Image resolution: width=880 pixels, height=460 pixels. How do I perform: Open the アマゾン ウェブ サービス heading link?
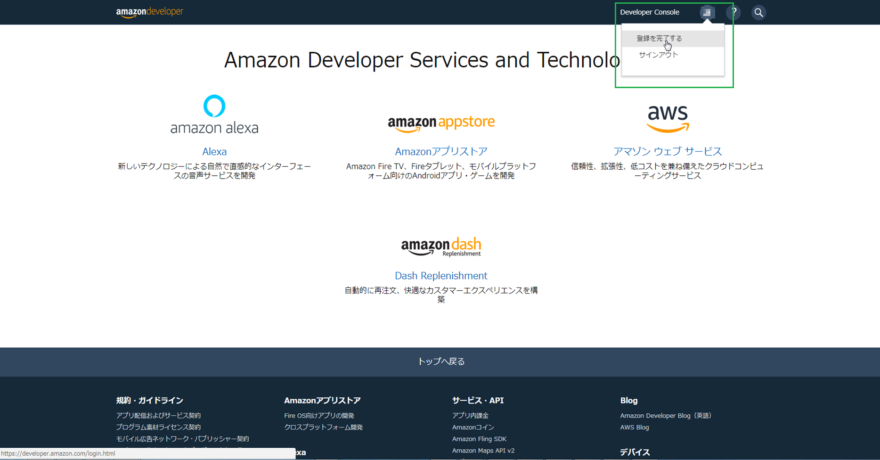(x=668, y=151)
